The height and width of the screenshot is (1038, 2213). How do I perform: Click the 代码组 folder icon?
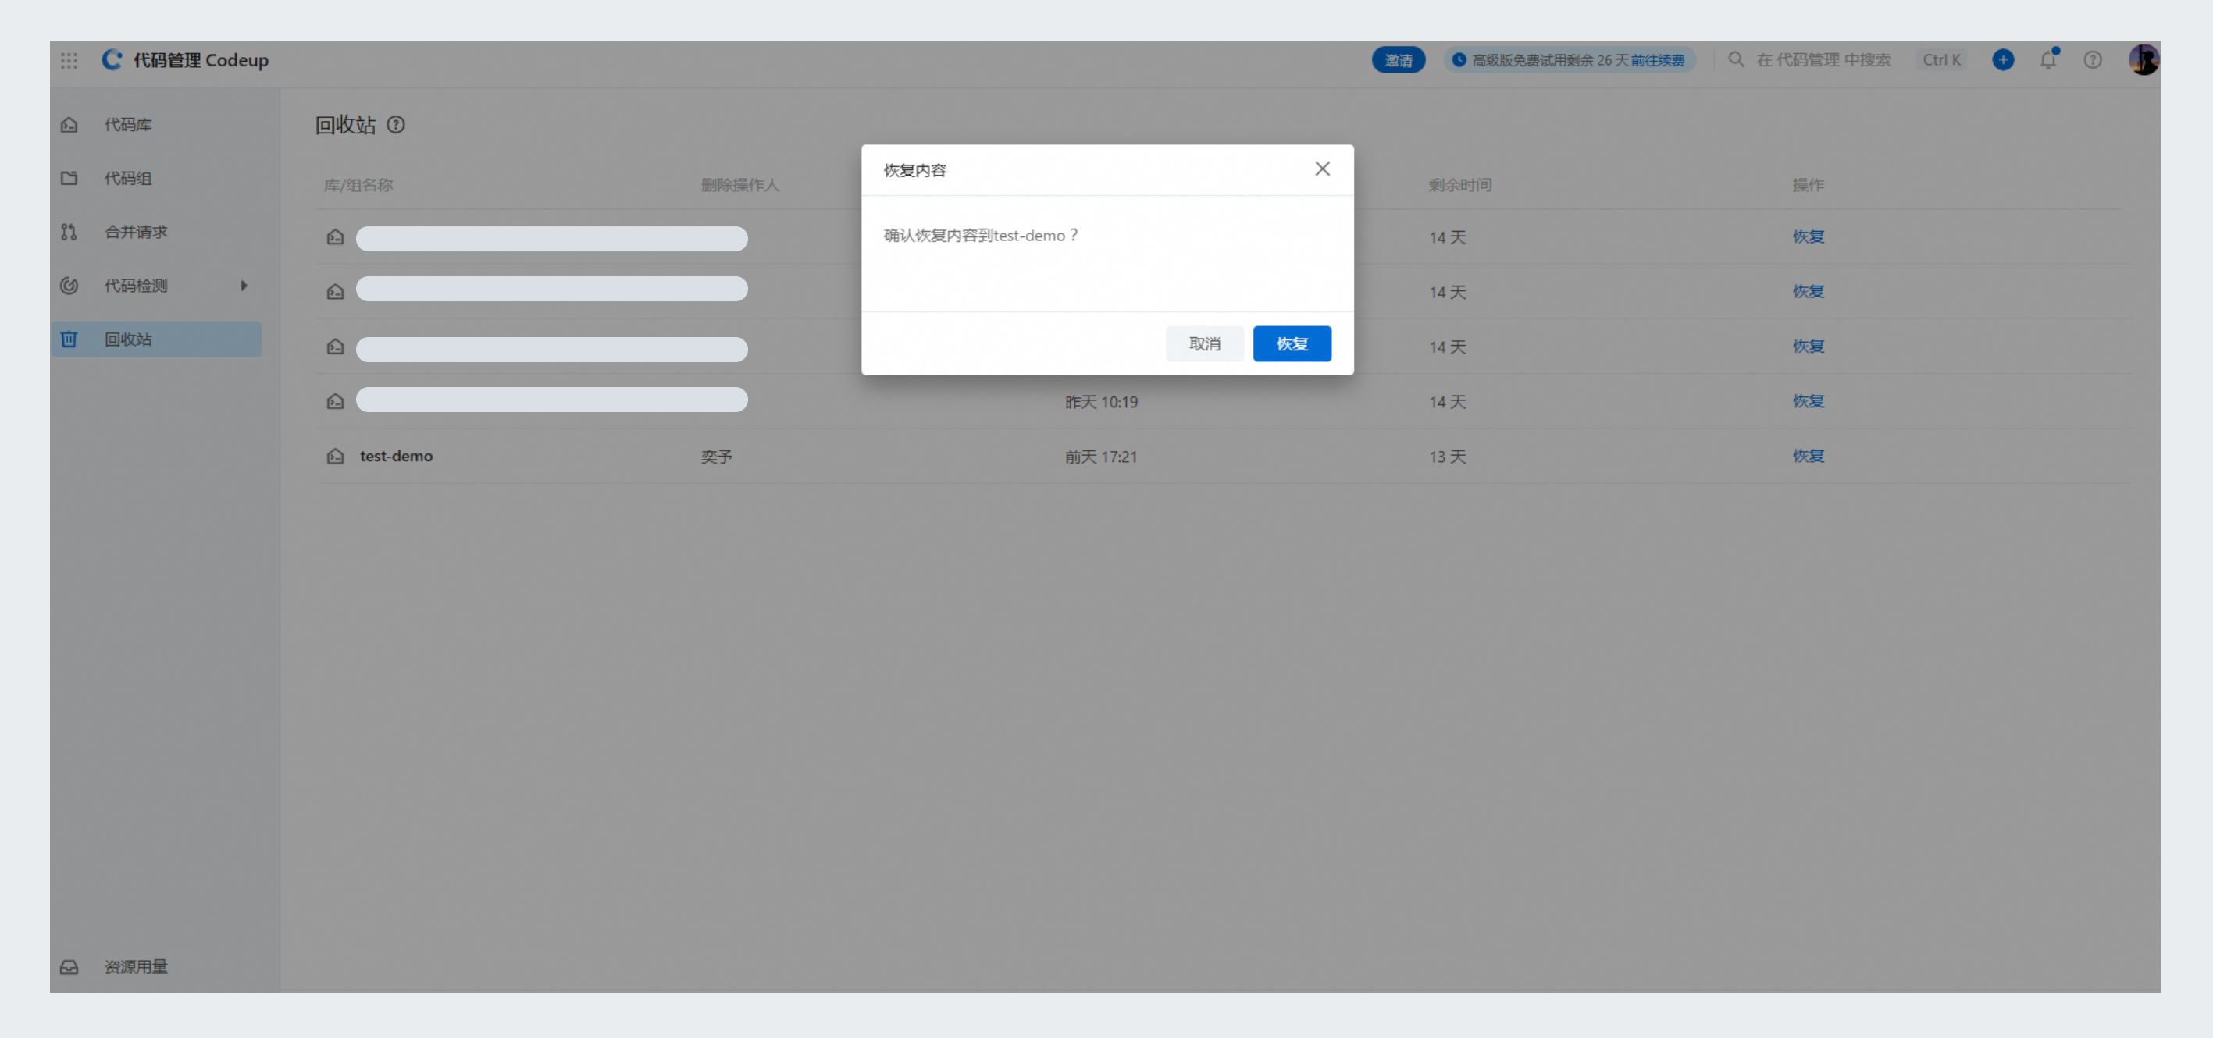pos(69,179)
